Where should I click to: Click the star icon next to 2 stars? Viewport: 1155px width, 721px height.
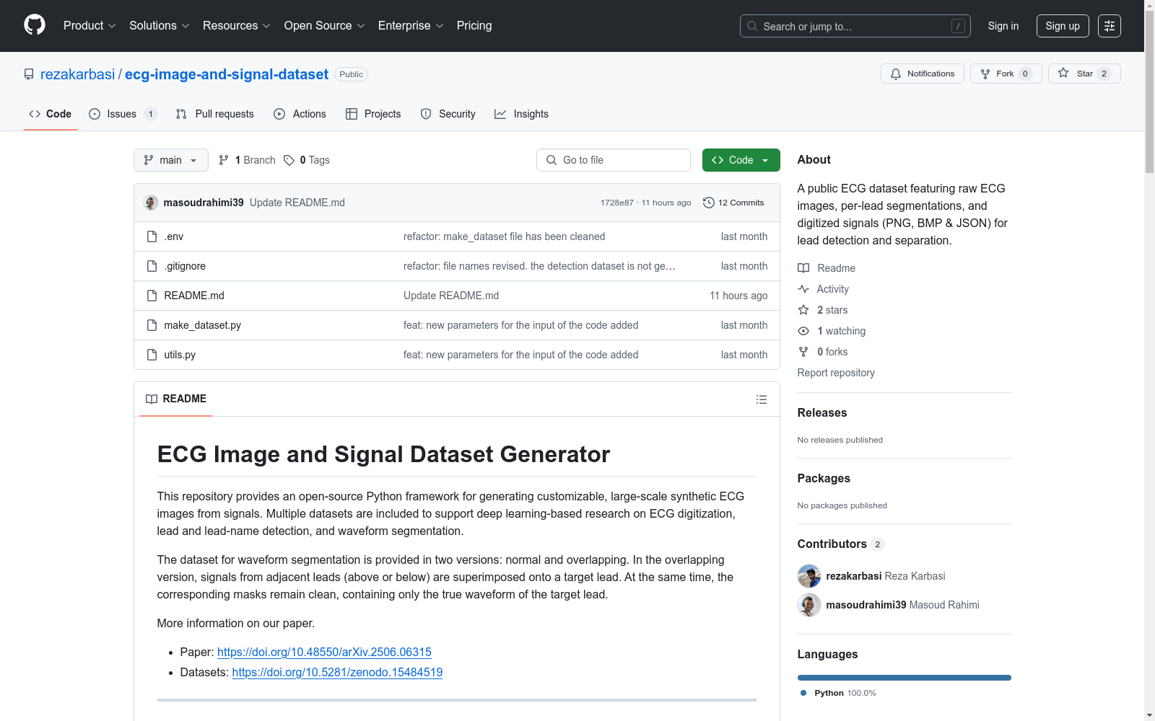tap(803, 310)
